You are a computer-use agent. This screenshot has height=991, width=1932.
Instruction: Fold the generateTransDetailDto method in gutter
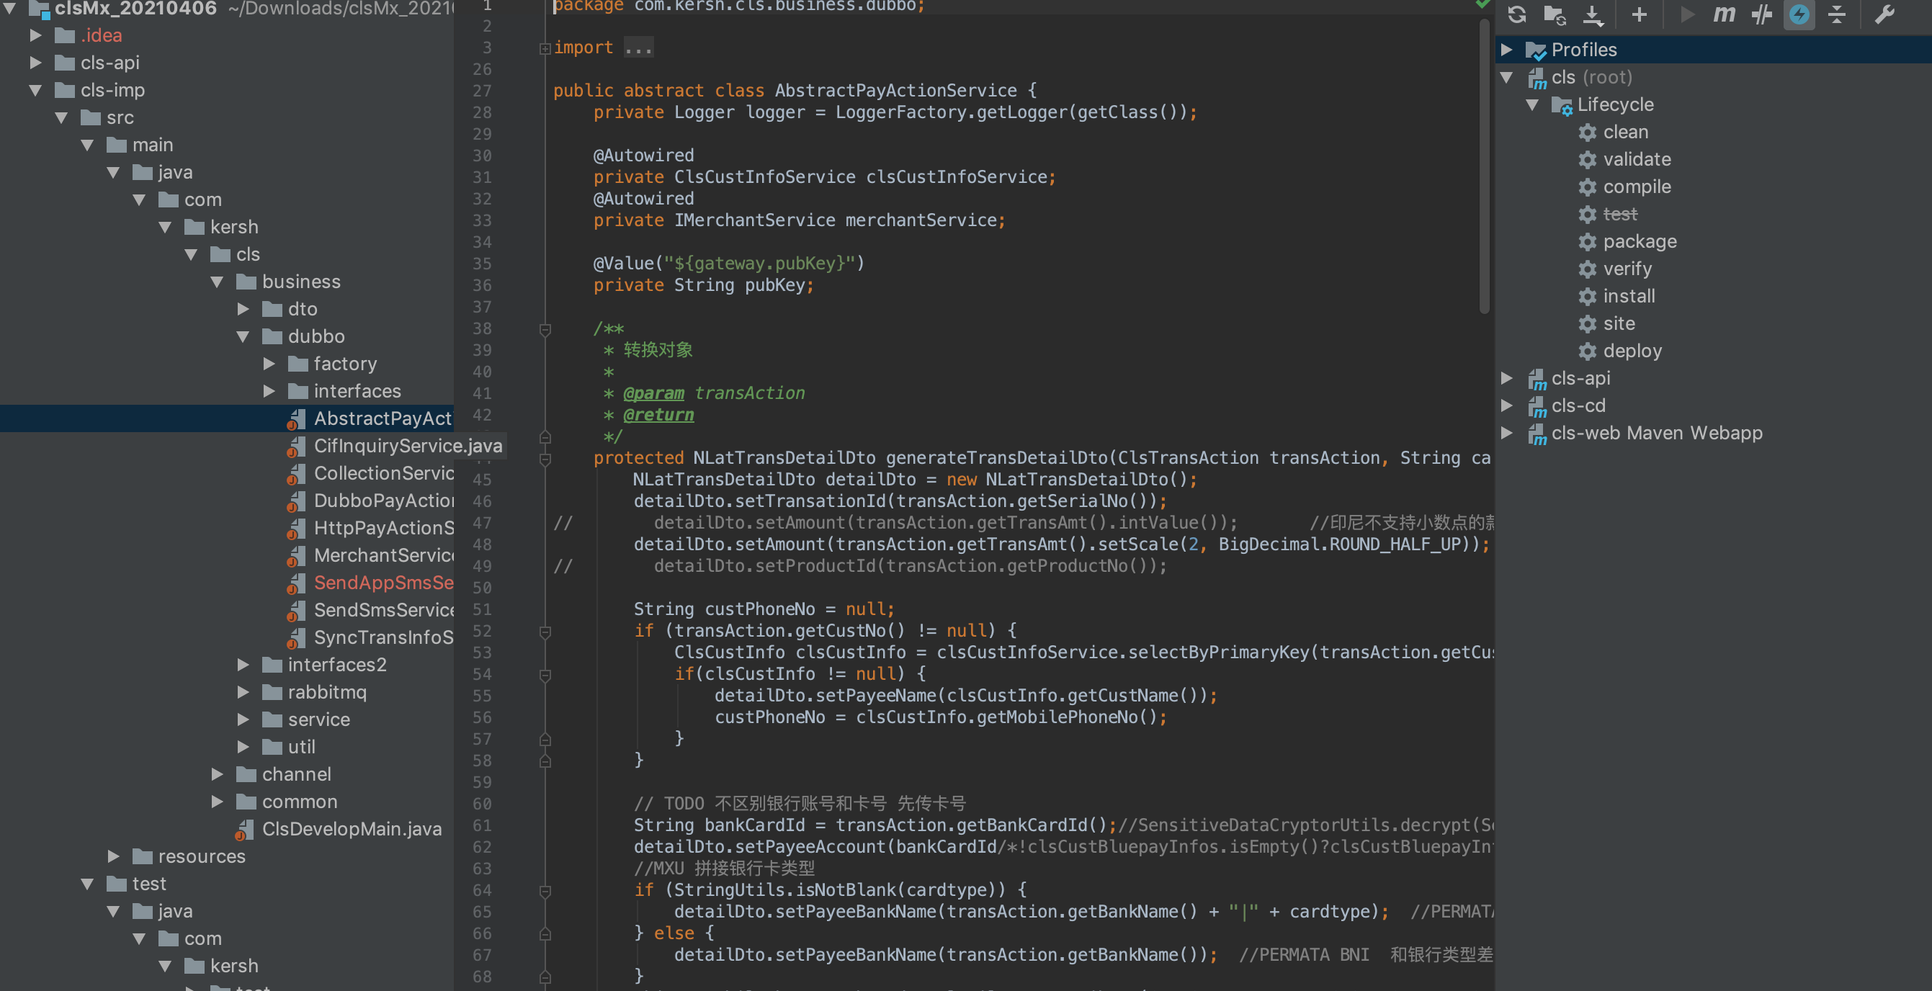coord(545,459)
